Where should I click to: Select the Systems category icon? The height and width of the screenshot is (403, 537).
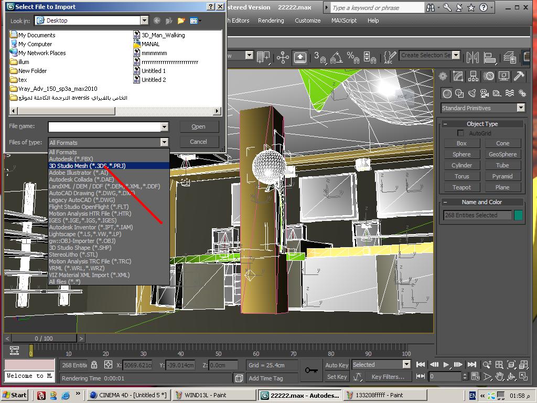(x=522, y=93)
